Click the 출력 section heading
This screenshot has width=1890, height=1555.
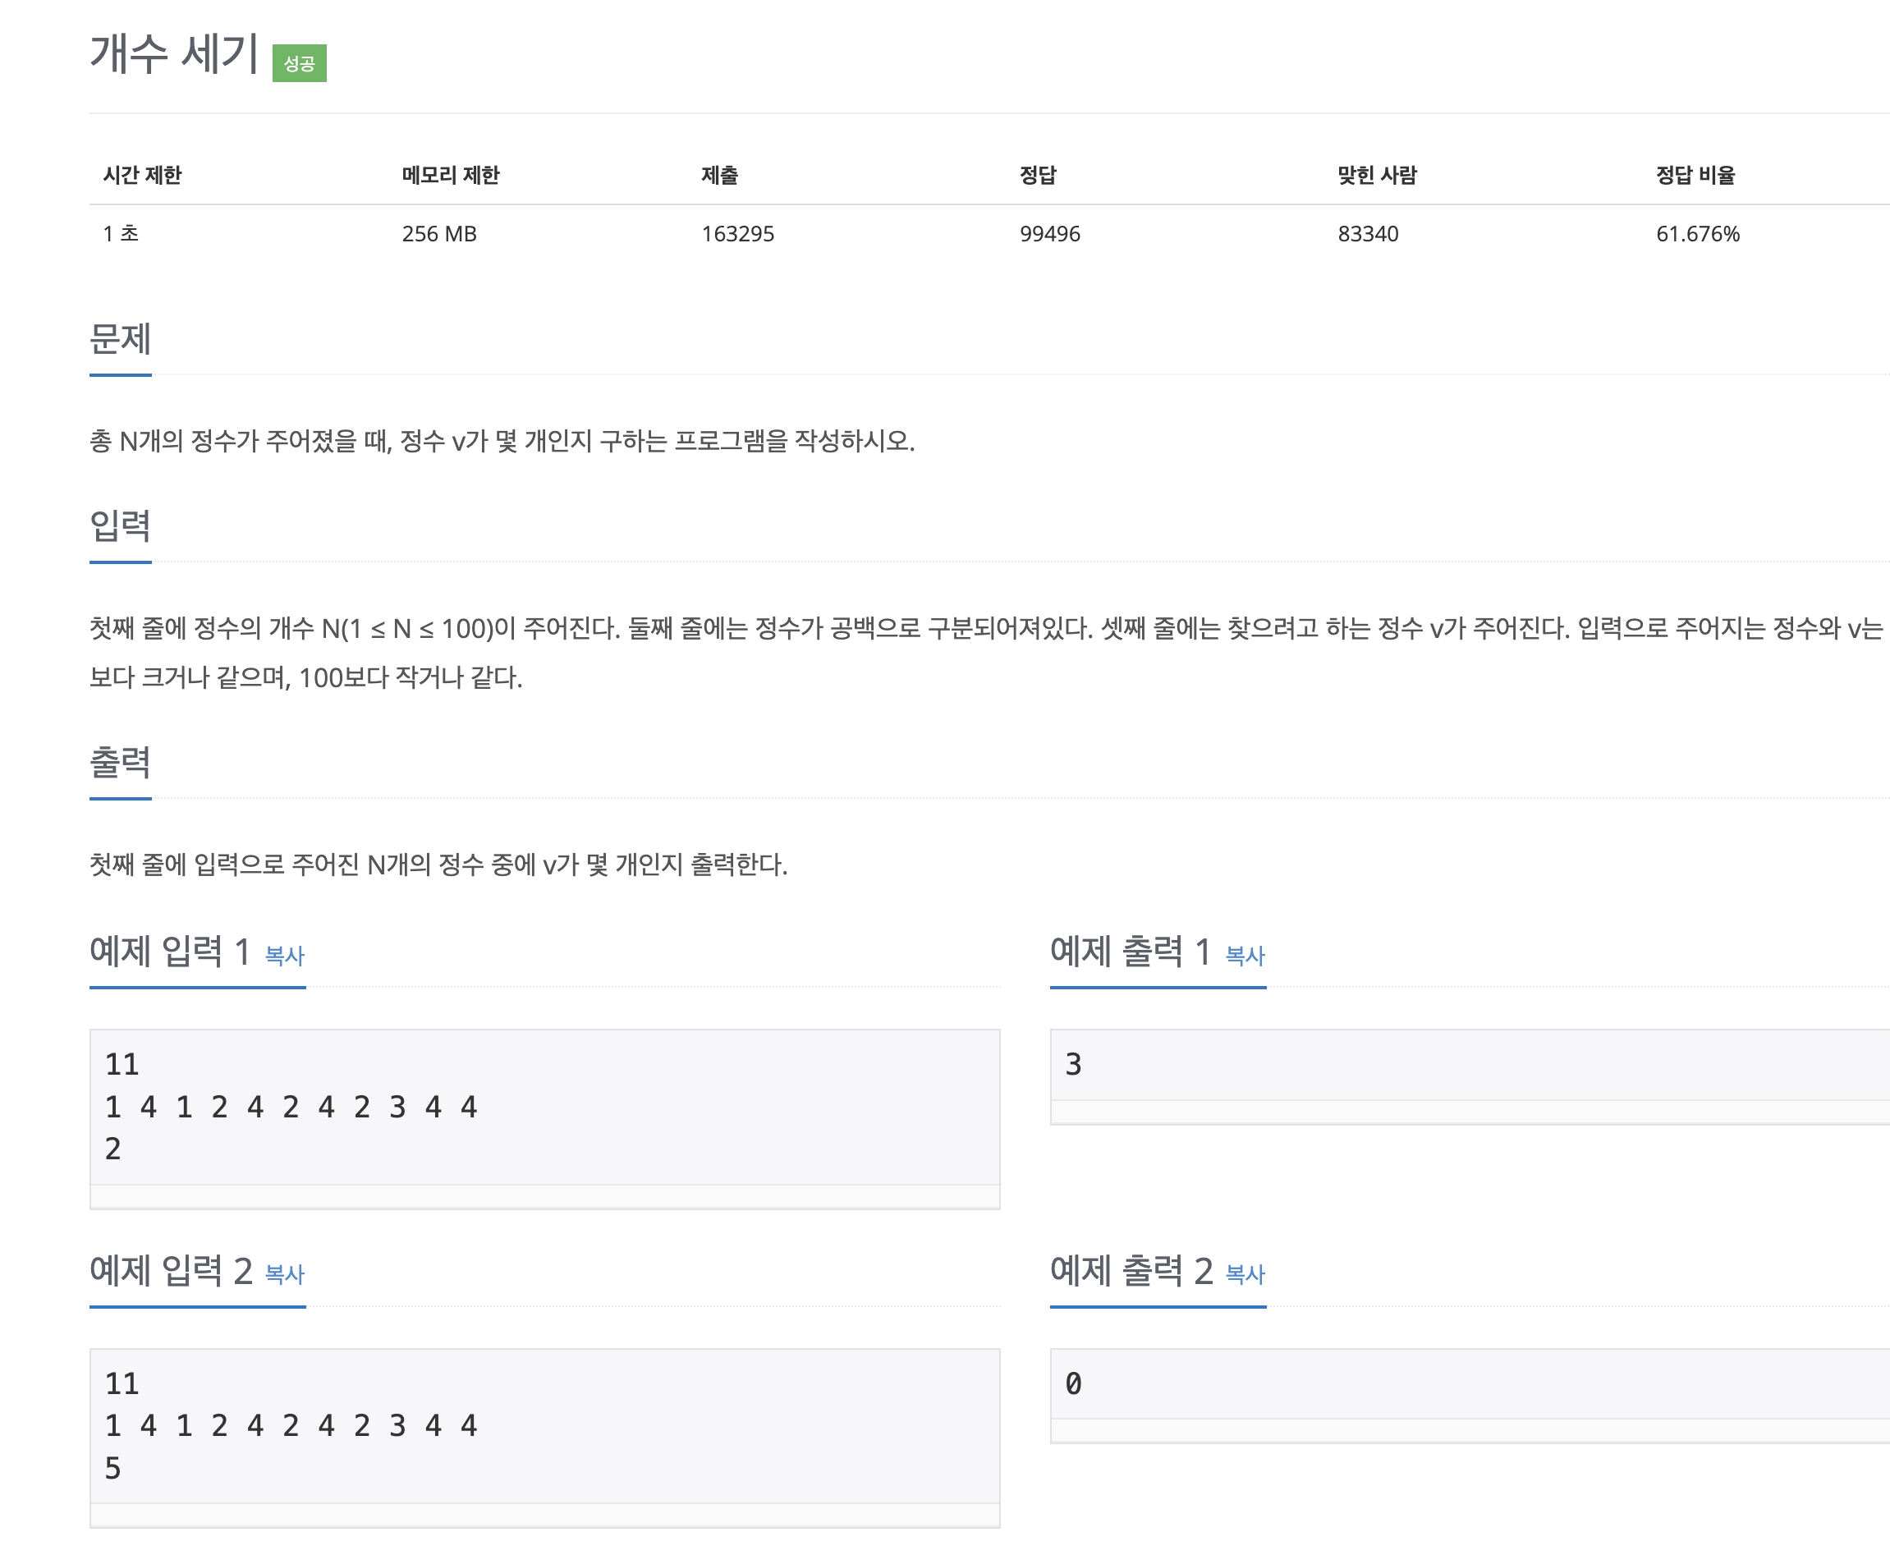tap(120, 764)
